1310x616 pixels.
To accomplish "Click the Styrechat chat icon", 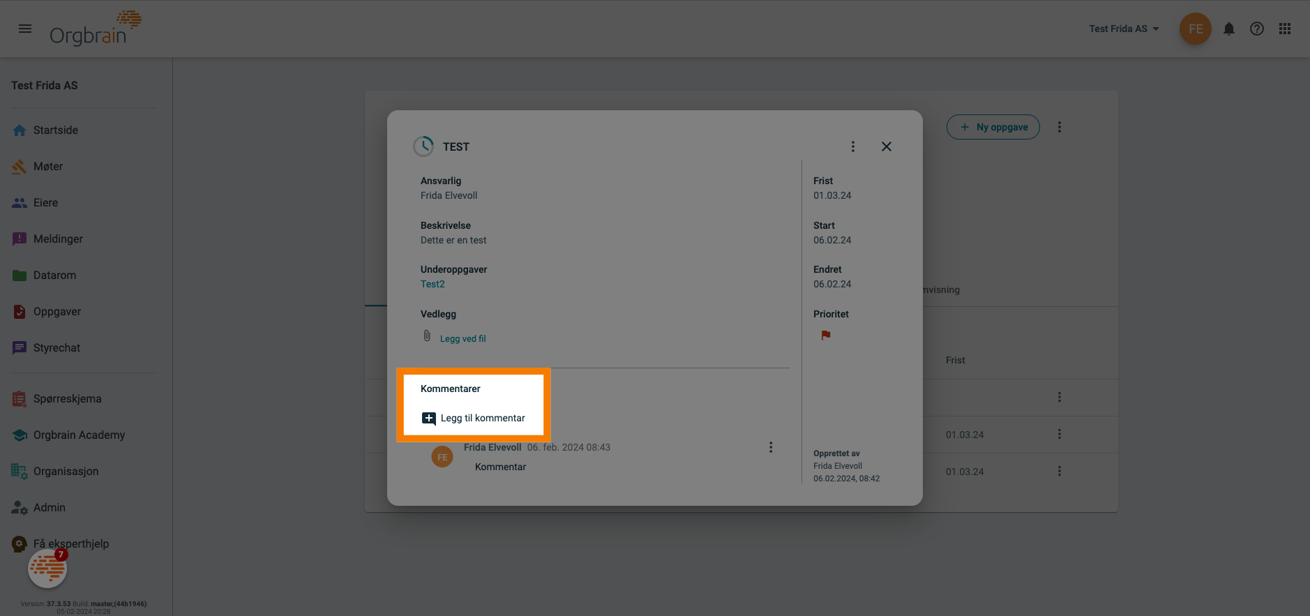I will pos(20,348).
